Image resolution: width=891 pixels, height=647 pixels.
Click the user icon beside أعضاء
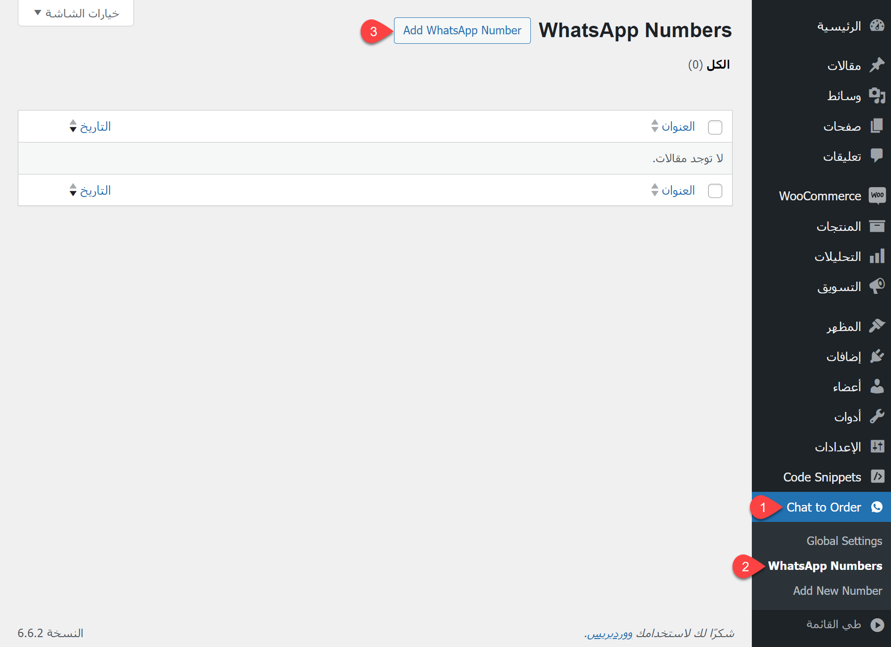877,387
